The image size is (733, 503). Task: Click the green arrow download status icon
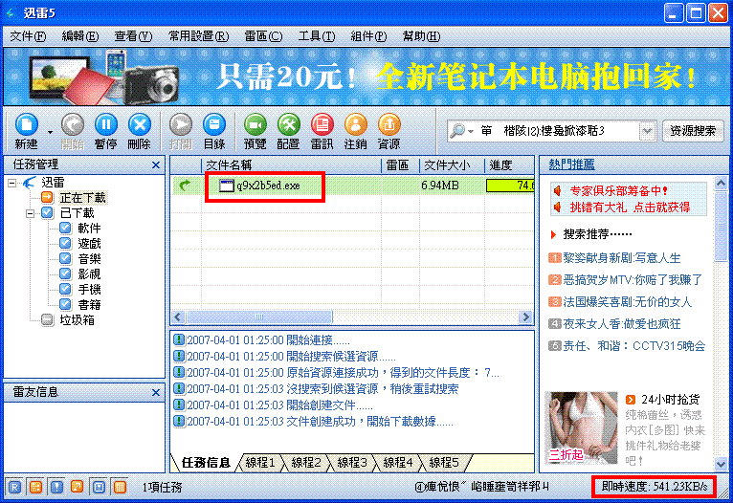point(185,186)
